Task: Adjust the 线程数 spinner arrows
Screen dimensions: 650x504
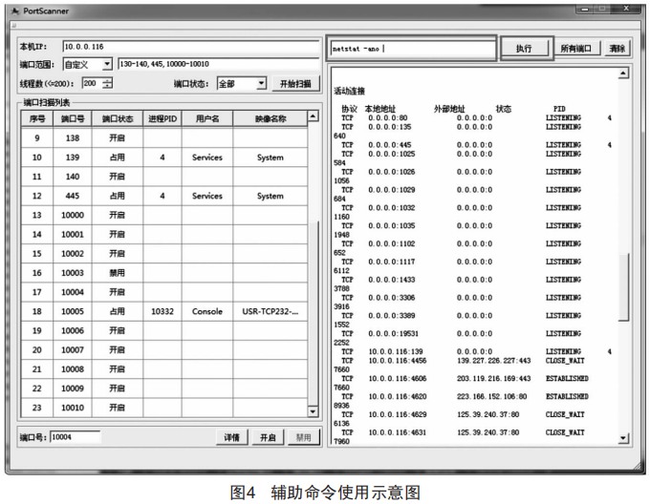Action: pos(107,84)
